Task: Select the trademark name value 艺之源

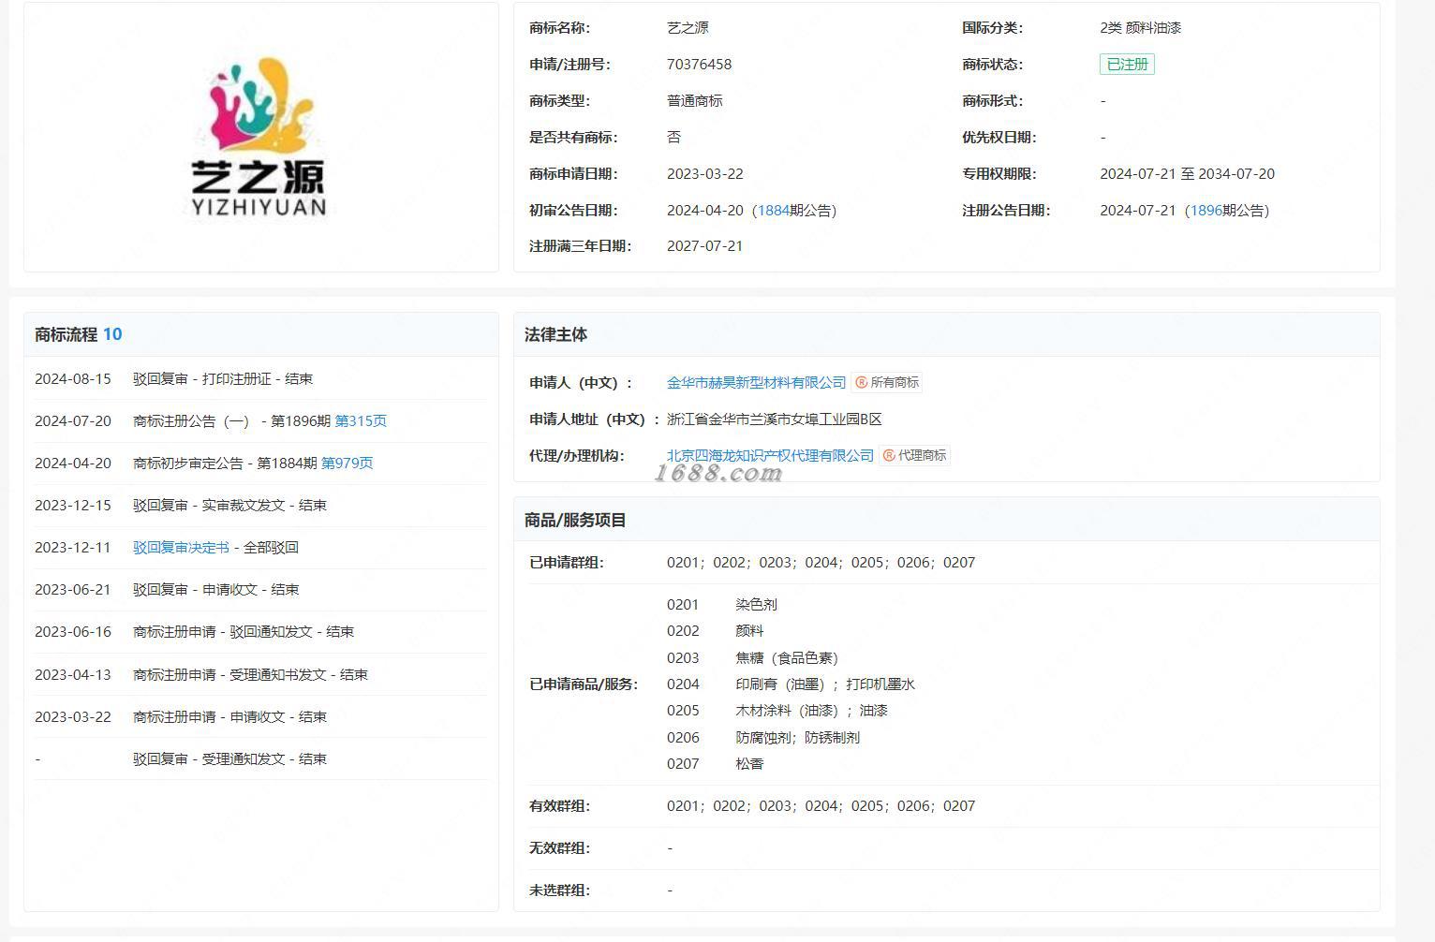Action: click(688, 28)
